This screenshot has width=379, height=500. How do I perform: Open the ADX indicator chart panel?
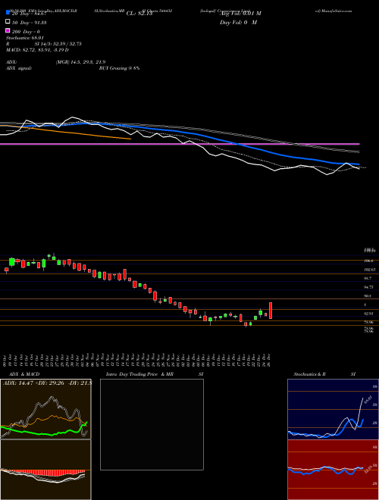pyautogui.click(x=45, y=409)
